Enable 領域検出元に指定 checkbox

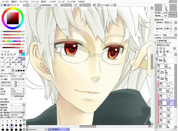156,45
